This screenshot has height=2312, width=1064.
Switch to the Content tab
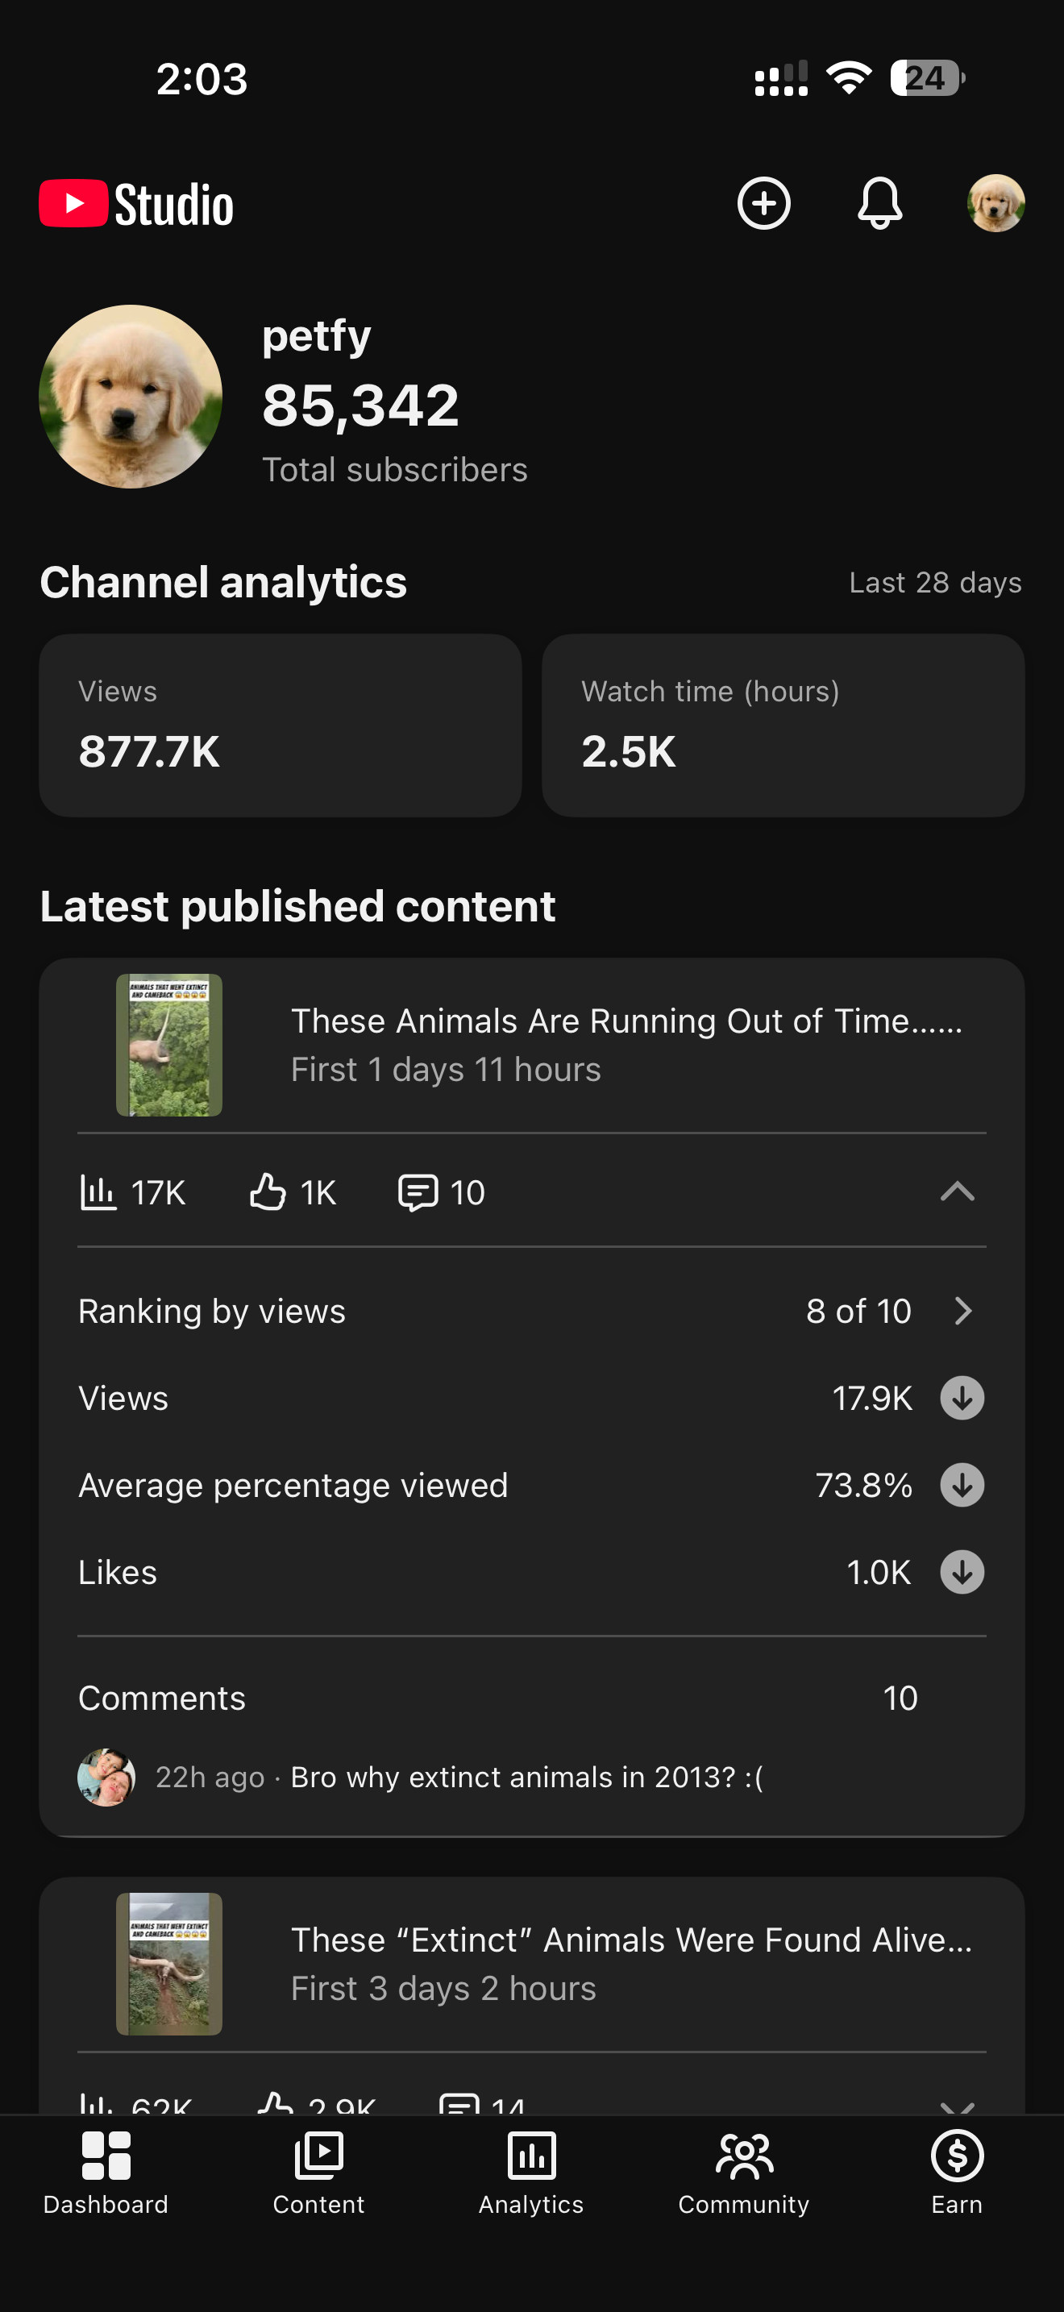[318, 2173]
